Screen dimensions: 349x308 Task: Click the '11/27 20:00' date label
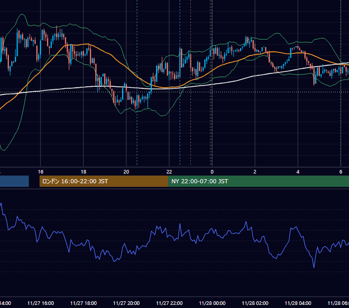tap(126, 303)
